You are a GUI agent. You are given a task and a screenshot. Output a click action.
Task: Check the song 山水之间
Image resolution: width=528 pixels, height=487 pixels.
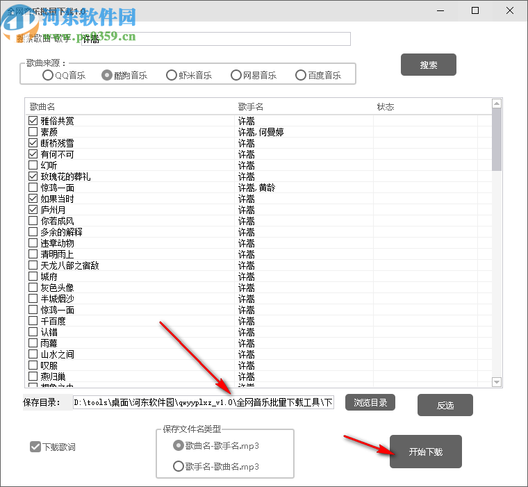(33, 354)
